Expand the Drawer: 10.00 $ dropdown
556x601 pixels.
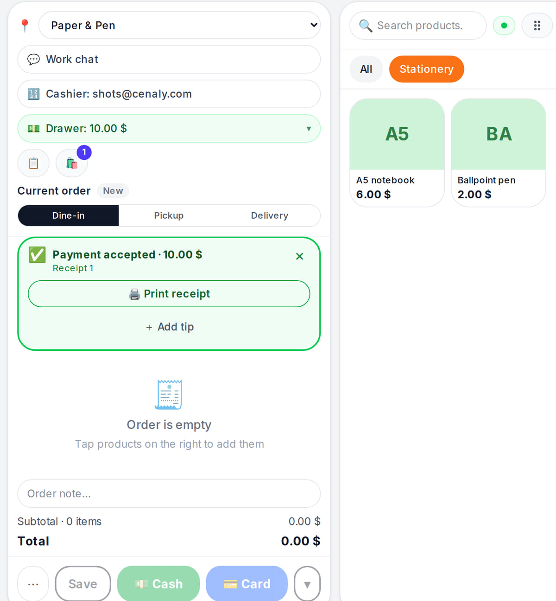[169, 128]
